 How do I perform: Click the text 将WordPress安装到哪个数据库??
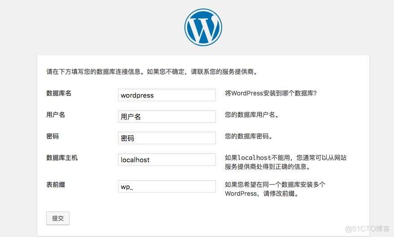(271, 93)
